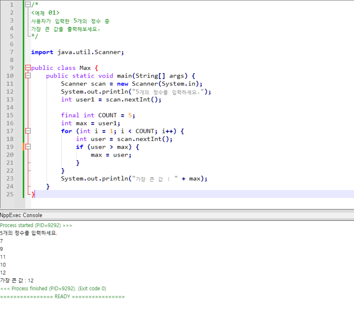Click the '<예제 01>' comment line

point(45,13)
